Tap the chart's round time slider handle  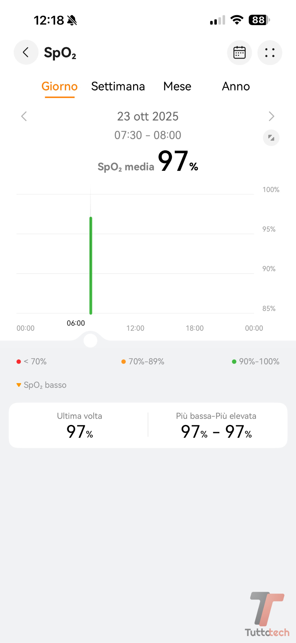90,341
